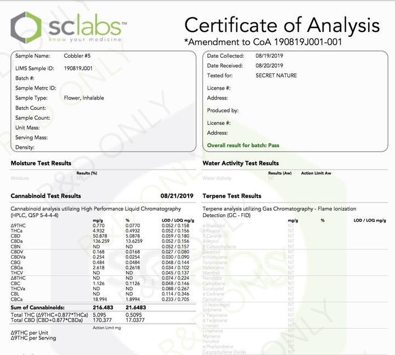
Task: Click the SC Labs hexagon logo
Action: (x=26, y=27)
